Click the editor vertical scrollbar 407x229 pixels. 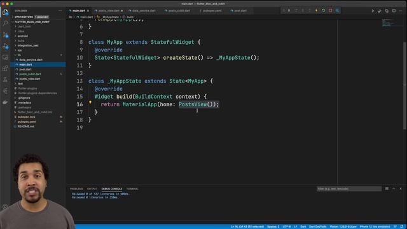click(404, 86)
